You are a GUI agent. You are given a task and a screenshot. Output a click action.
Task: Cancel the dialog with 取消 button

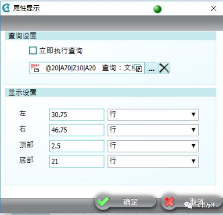click(x=191, y=202)
